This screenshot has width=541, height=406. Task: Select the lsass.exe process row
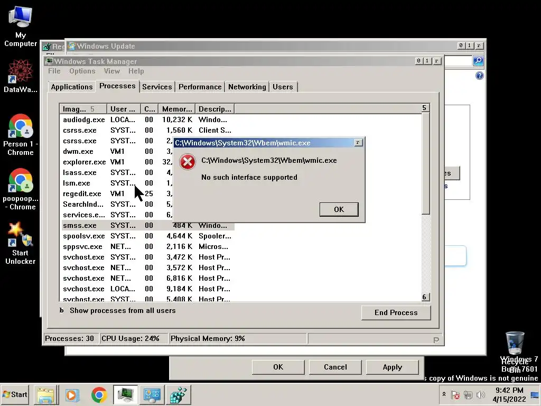coord(117,173)
